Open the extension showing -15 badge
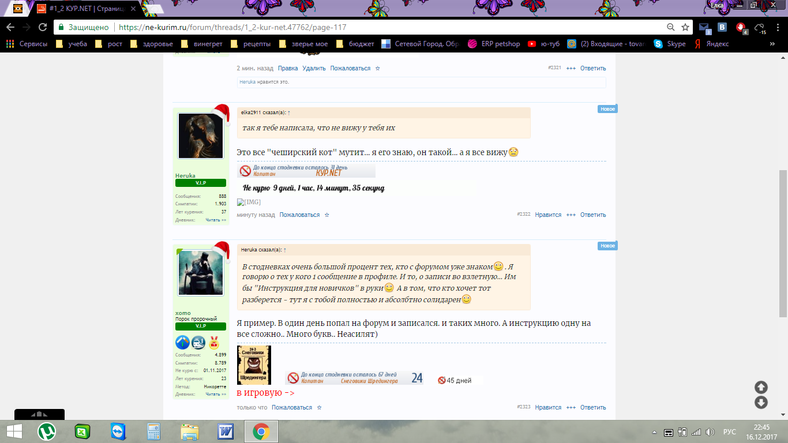788x443 pixels. pyautogui.click(x=760, y=28)
